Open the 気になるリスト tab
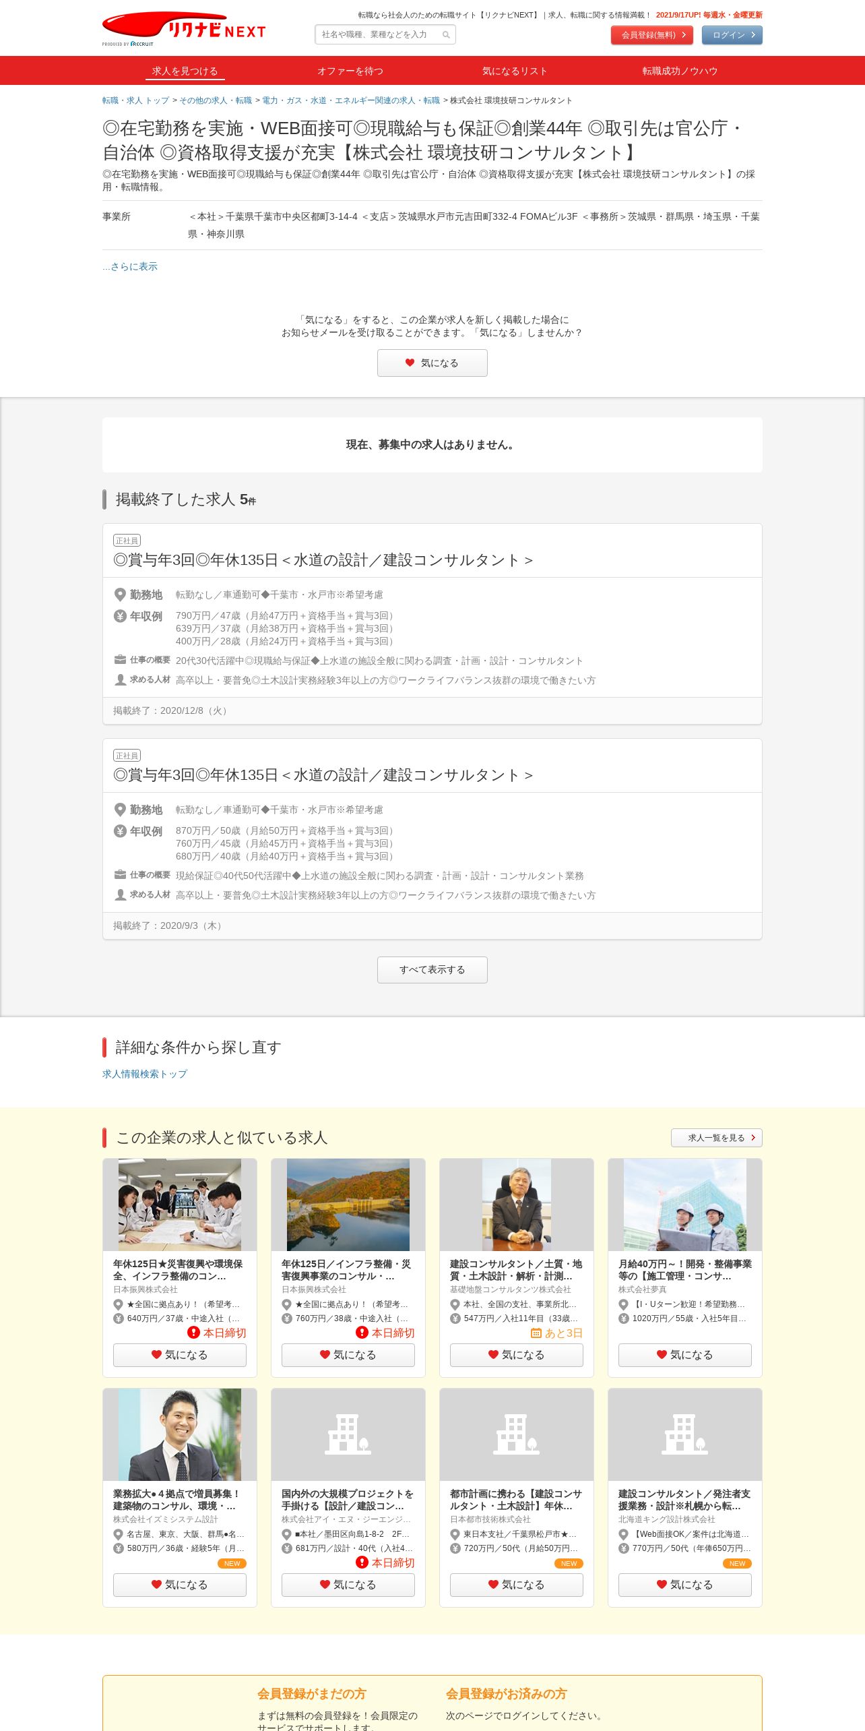The image size is (865, 1731). pyautogui.click(x=515, y=71)
